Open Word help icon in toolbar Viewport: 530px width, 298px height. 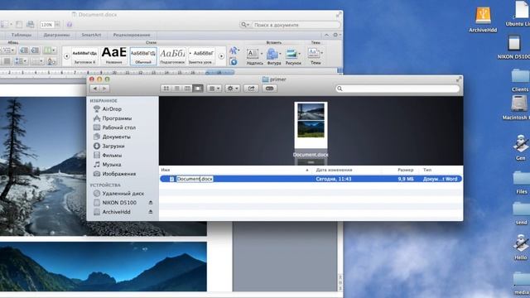coord(70,25)
